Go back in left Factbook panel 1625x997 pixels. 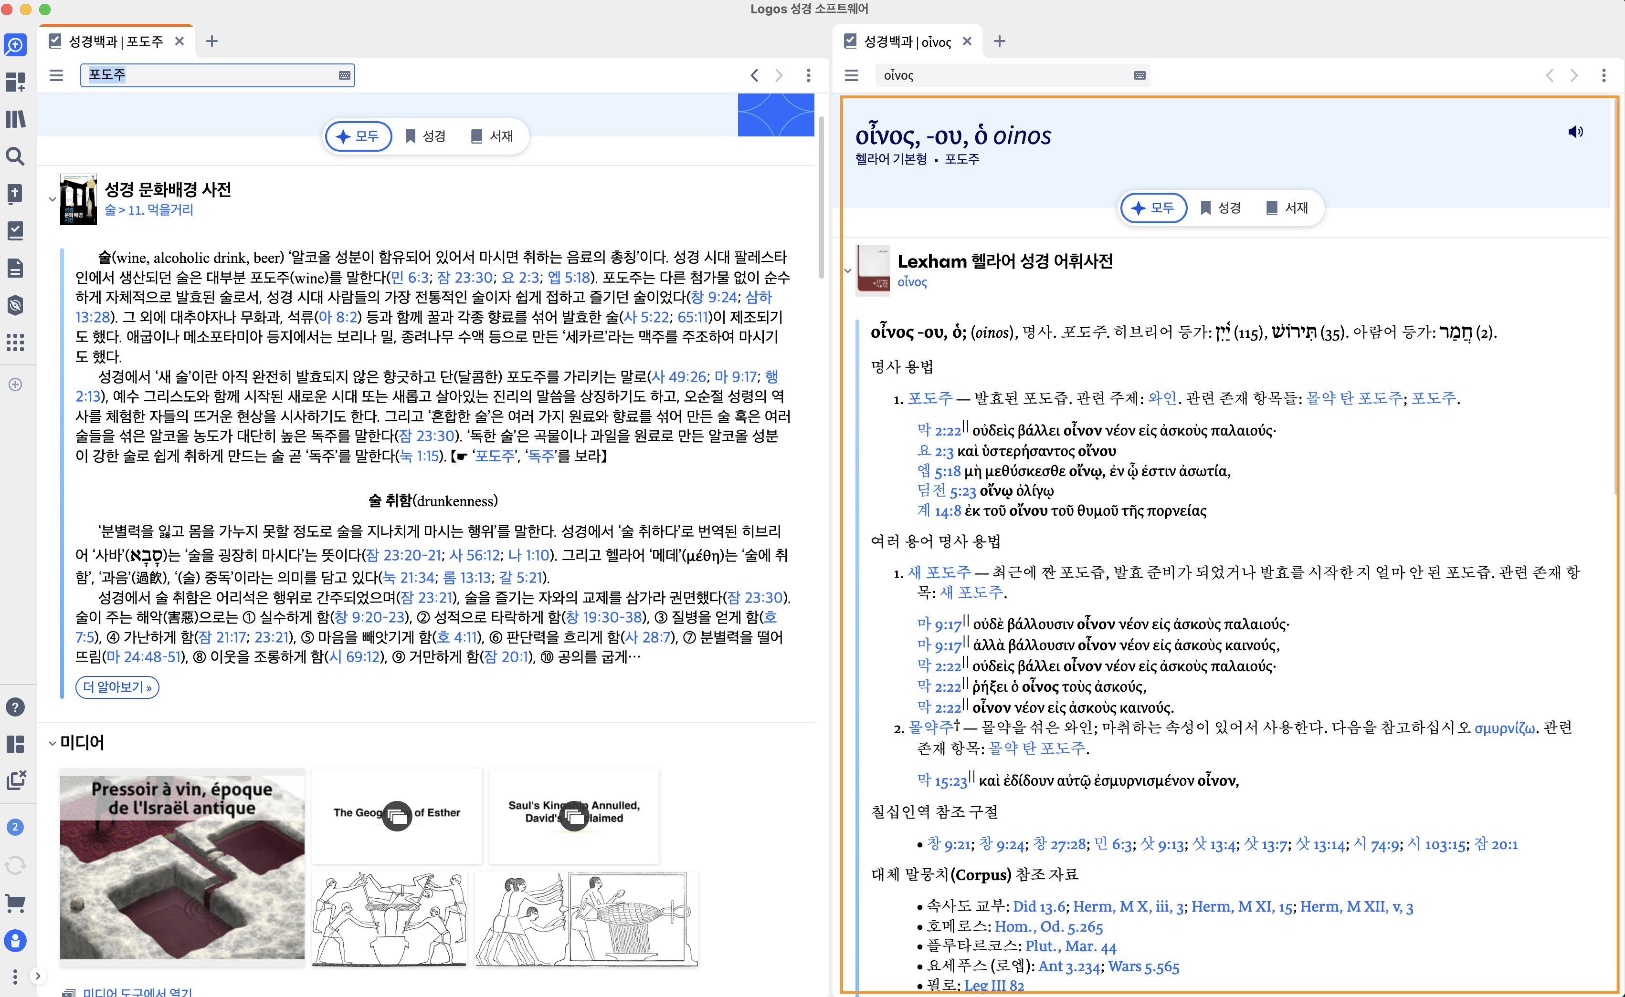pos(755,75)
